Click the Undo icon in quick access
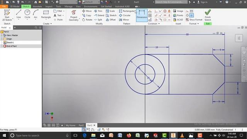The width and height of the screenshot is (247, 139). coord(23,2)
